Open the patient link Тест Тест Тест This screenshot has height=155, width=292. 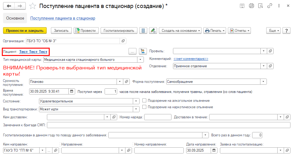coord(33,52)
